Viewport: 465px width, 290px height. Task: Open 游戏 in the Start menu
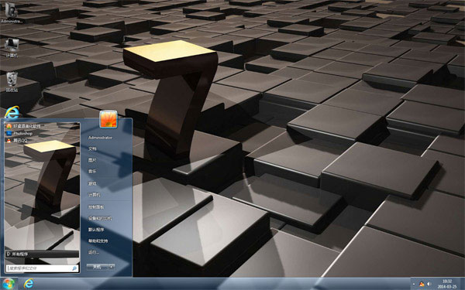[x=92, y=183]
